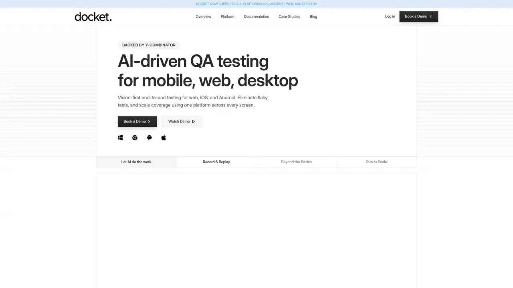Screen dimensions: 513x288
Task: Click the hero Book a Demo button
Action: click(x=137, y=122)
